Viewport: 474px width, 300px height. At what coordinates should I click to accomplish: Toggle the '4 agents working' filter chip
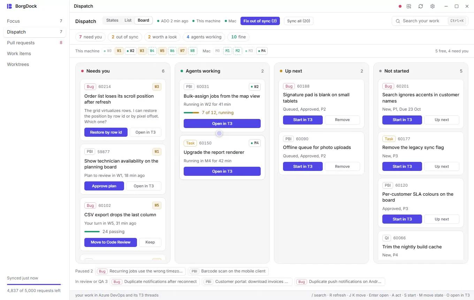click(204, 37)
